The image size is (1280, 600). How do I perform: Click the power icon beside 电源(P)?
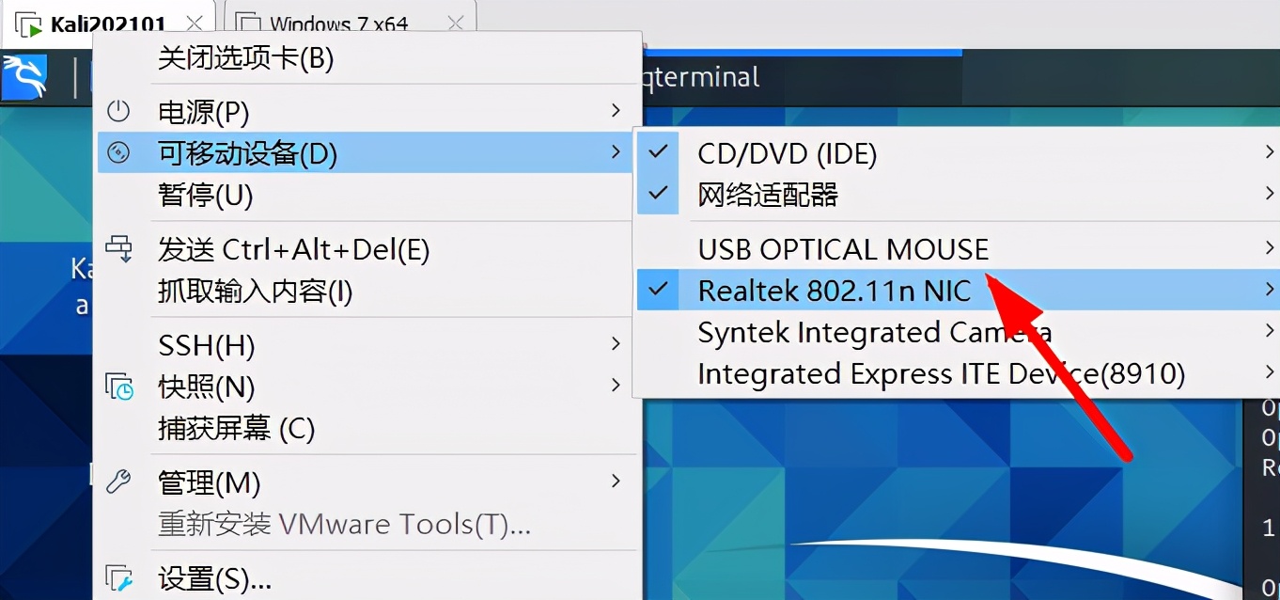[118, 111]
